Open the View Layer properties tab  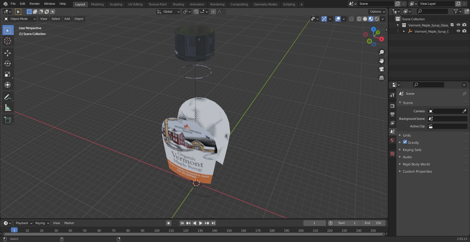click(392, 123)
